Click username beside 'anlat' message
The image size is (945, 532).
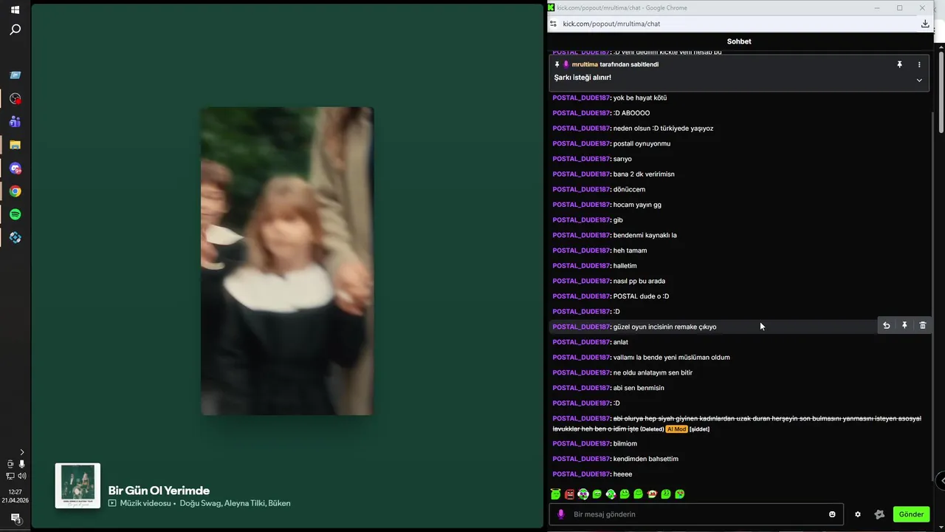[x=581, y=342]
